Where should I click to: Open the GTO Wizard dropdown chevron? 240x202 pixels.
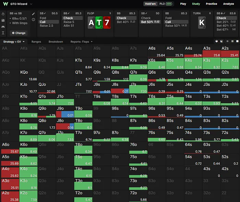(31, 4)
